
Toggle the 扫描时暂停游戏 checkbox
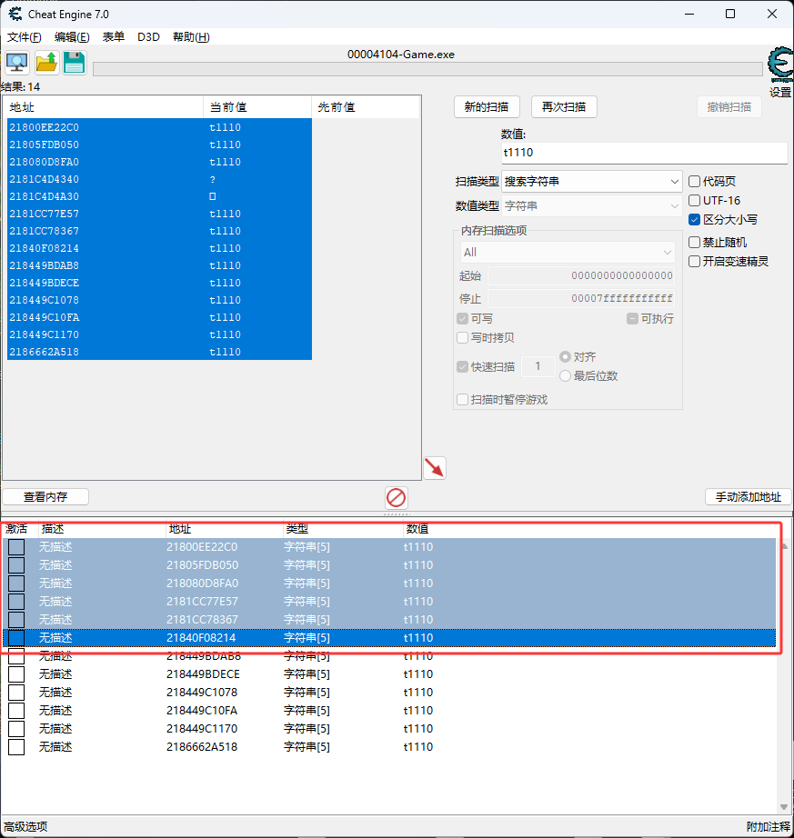(463, 400)
